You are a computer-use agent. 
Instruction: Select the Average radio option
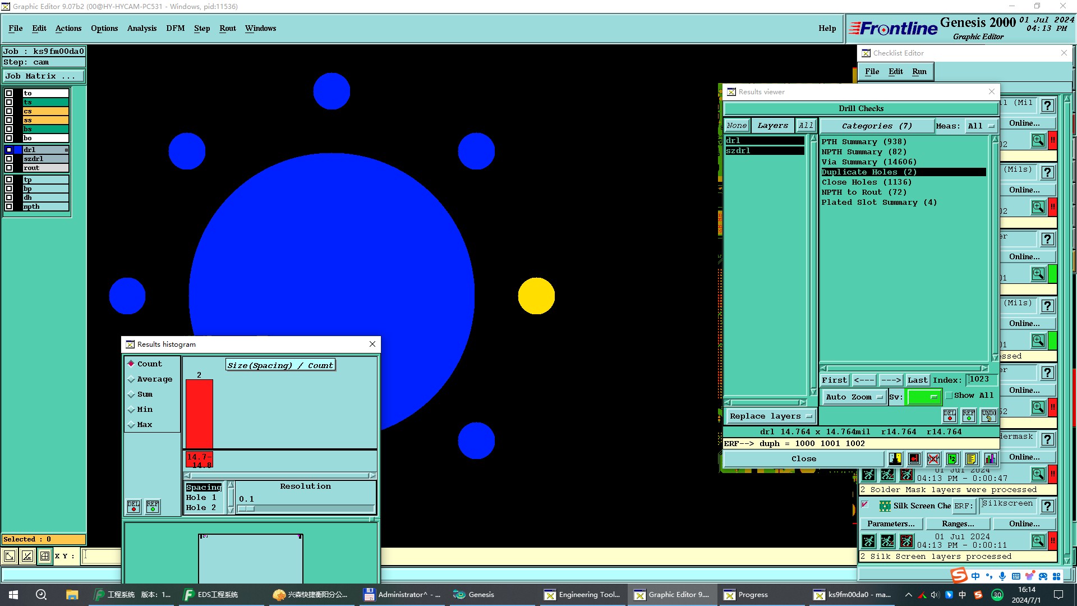pyautogui.click(x=132, y=379)
